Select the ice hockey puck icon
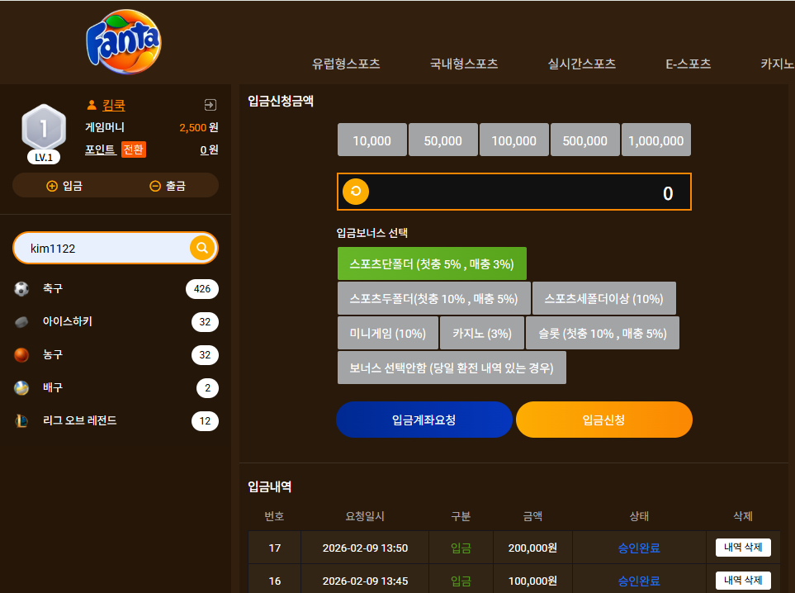 click(x=21, y=321)
